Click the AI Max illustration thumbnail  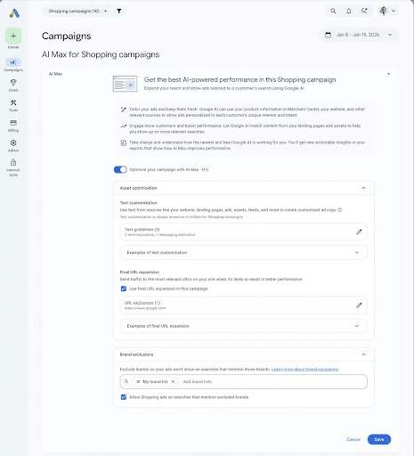[x=125, y=84]
